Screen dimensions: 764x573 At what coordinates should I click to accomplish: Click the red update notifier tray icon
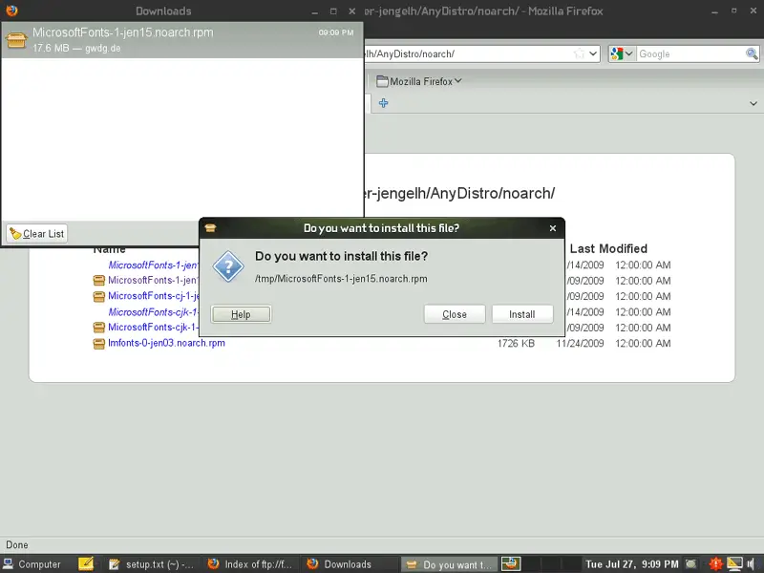715,563
